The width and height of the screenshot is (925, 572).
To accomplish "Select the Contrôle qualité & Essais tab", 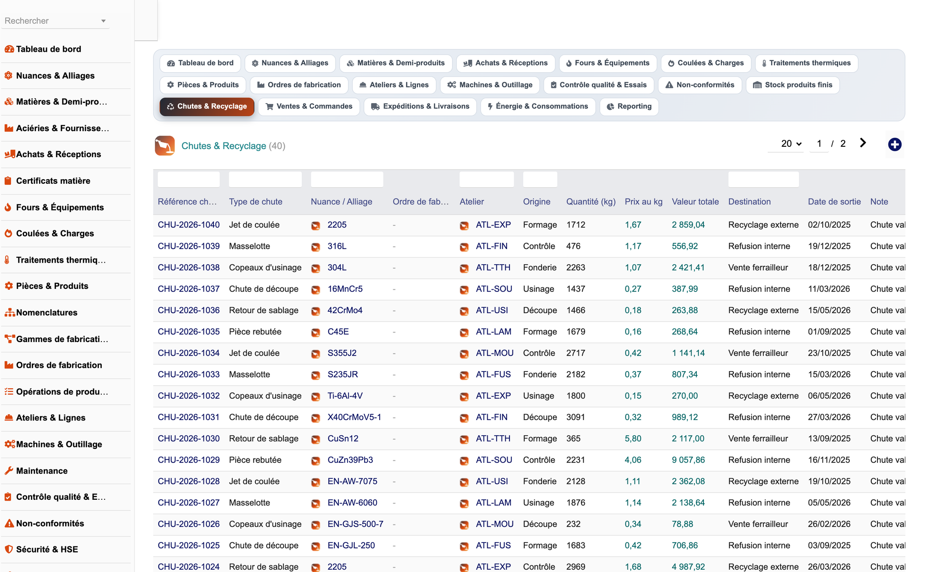I will tap(598, 85).
